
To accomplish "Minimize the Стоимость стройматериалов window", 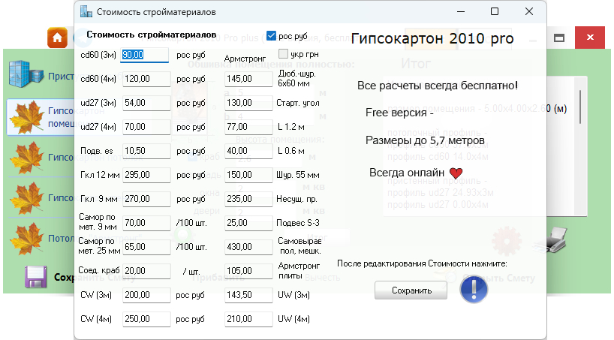I will coord(461,12).
